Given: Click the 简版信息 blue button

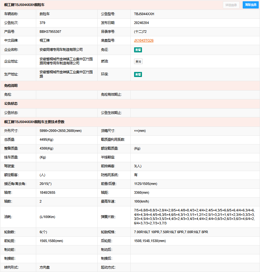Looking at the screenshot, I should (251, 5).
